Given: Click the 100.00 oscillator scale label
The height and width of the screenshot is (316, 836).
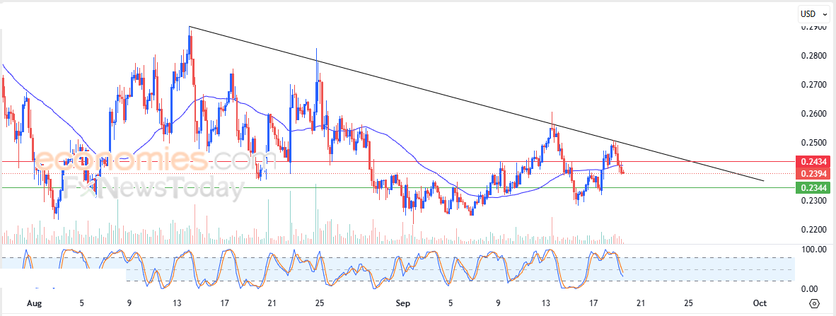Looking at the screenshot, I should click(813, 250).
